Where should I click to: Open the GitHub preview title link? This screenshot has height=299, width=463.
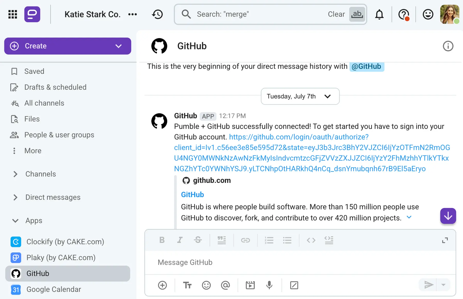click(192, 195)
